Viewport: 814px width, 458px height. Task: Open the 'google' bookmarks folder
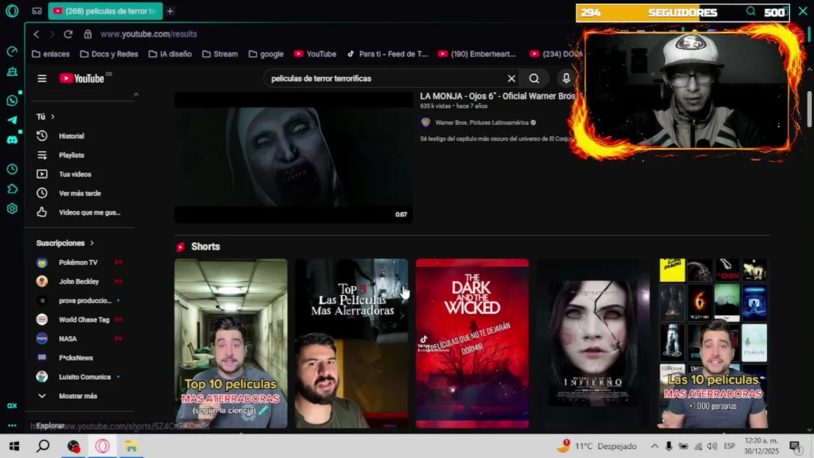tap(266, 54)
